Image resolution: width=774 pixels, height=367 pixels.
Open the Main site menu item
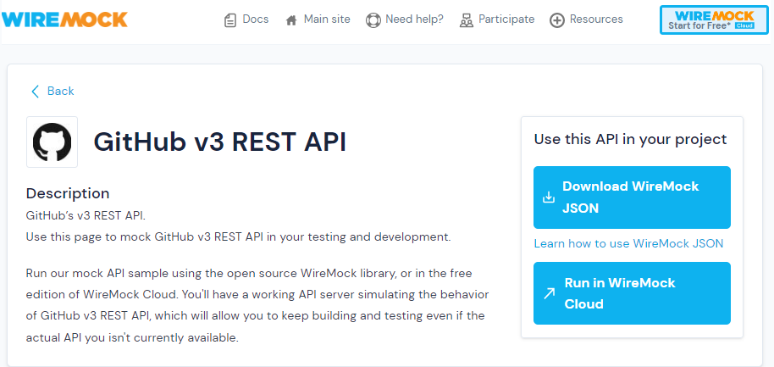tap(318, 19)
